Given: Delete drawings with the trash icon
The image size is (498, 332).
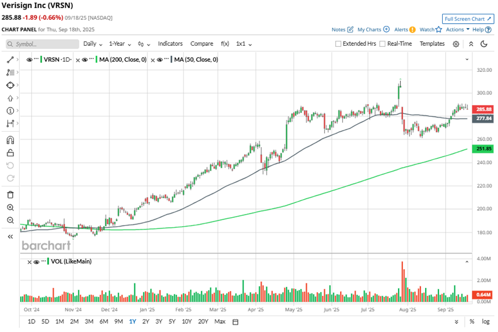Looking at the screenshot, I should [10, 195].
